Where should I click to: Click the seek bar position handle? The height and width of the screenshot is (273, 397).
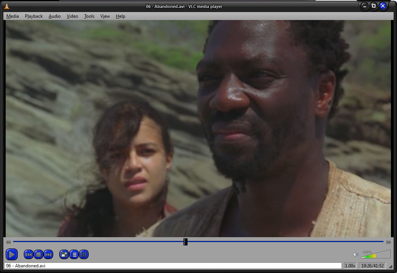185,242
